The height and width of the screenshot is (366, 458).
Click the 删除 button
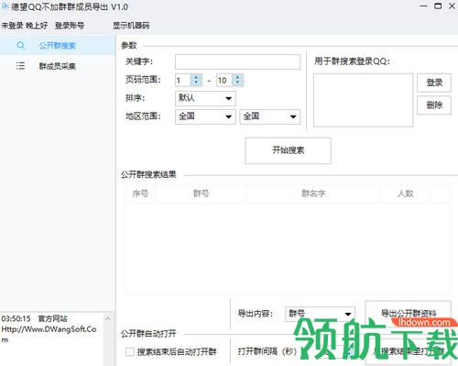click(434, 105)
